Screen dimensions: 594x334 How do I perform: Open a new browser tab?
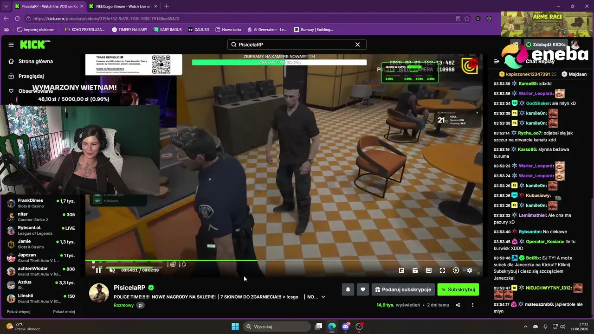coord(167,6)
